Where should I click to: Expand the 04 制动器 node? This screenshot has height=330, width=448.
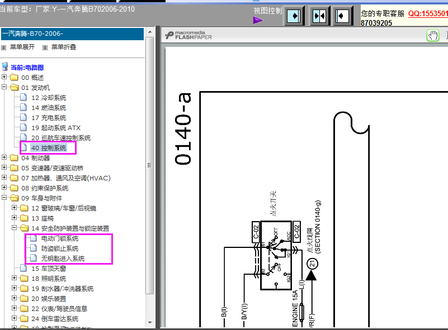tap(4, 157)
